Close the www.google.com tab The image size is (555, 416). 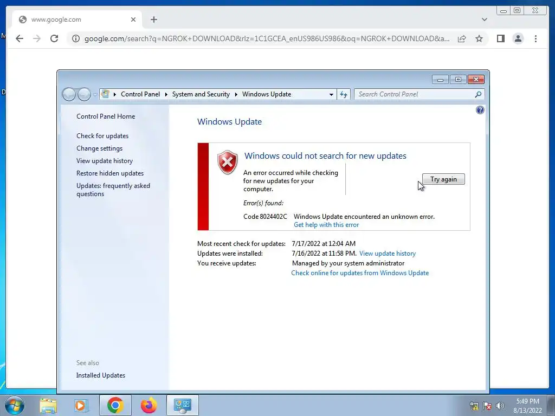coord(133,19)
